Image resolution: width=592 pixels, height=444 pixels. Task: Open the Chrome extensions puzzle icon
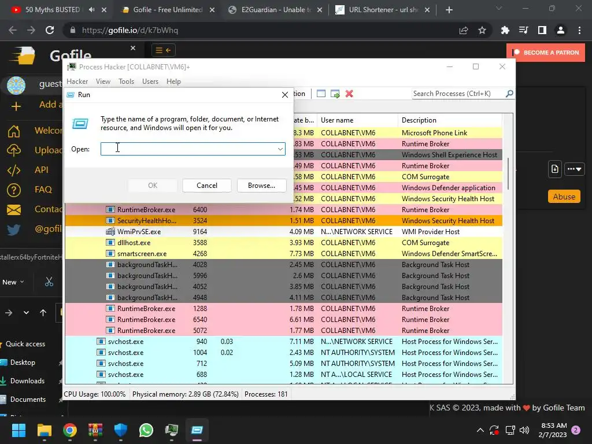click(505, 30)
